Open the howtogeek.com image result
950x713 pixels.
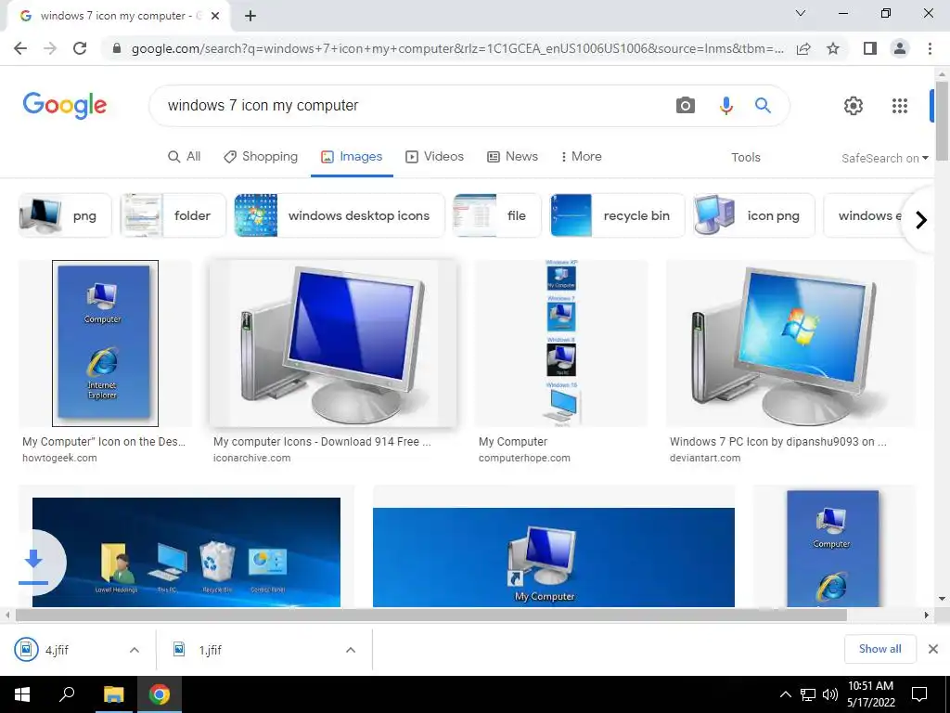105,344
